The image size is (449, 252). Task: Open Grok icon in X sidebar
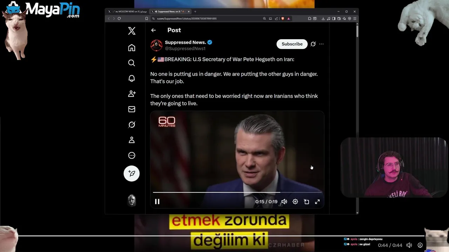coord(132,125)
